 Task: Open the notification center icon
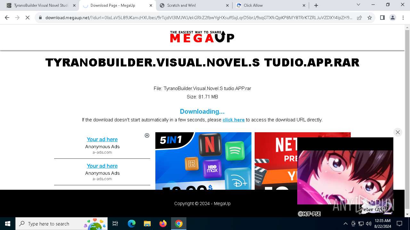(x=399, y=224)
